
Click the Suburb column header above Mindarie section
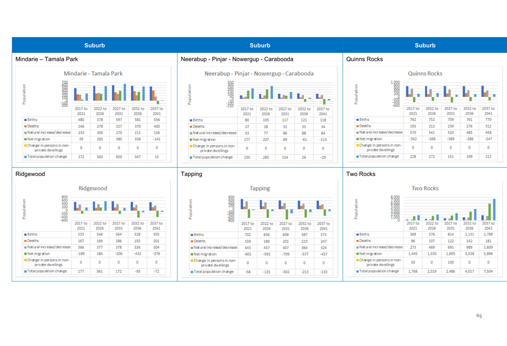coord(95,45)
